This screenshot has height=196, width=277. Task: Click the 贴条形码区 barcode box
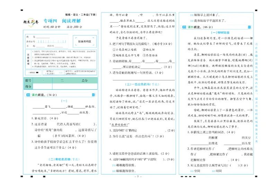[84, 41]
